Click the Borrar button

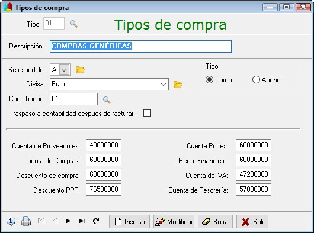click(215, 221)
